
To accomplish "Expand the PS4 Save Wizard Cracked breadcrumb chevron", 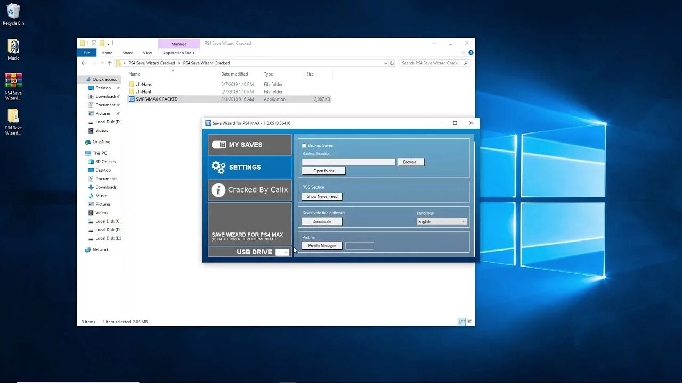I will 179,63.
